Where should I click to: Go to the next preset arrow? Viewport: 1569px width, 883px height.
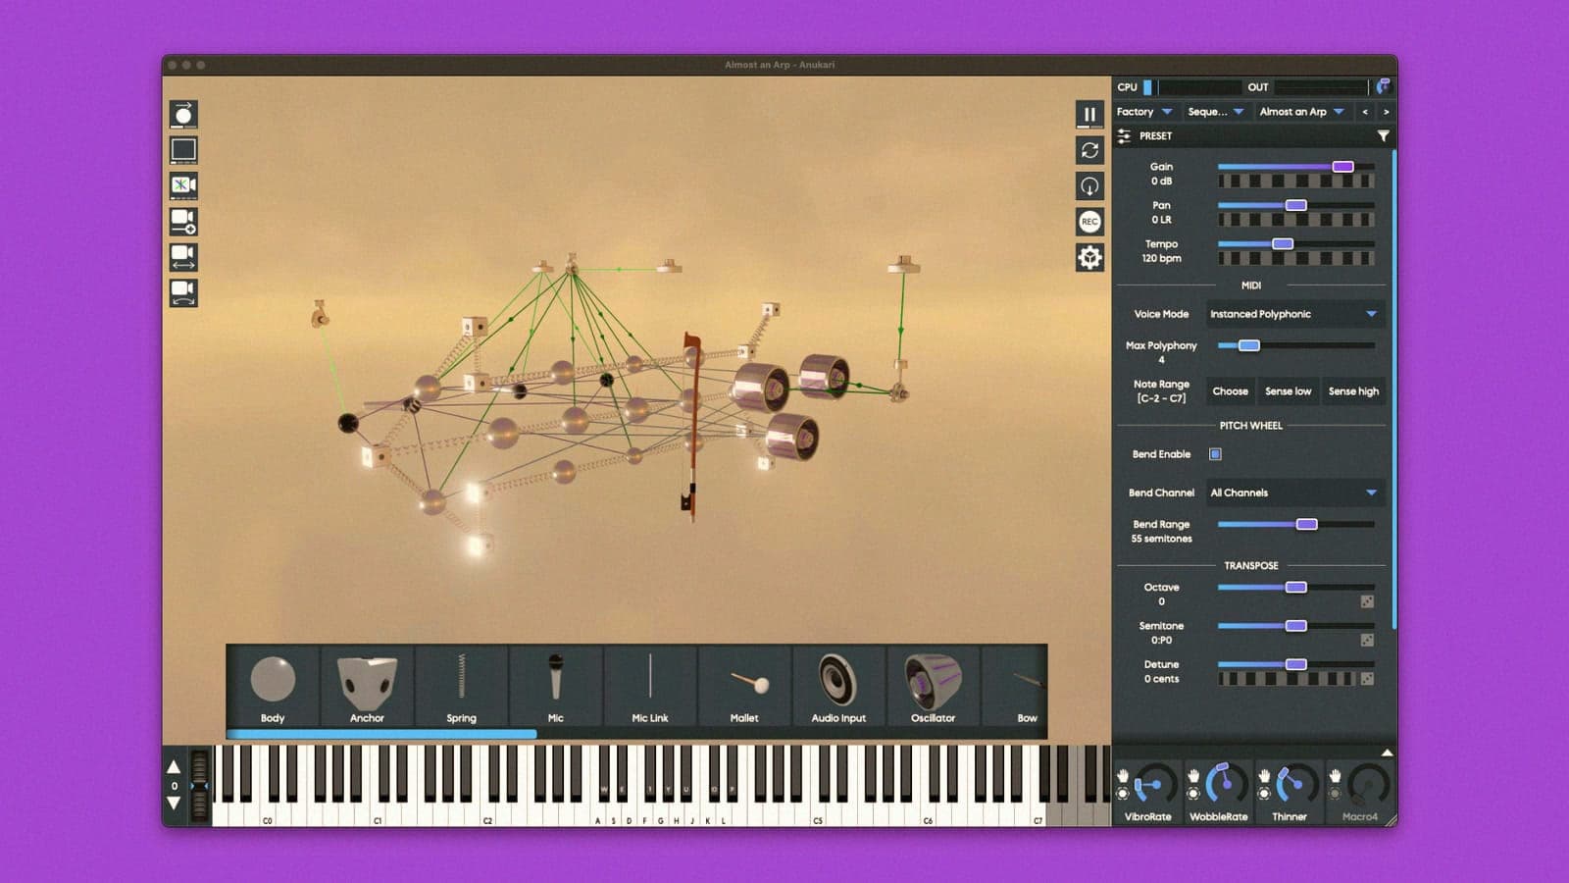[1386, 112]
